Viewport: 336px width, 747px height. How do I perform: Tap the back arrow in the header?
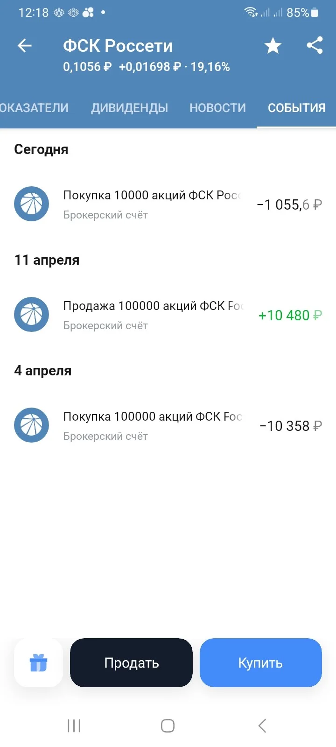[x=25, y=46]
